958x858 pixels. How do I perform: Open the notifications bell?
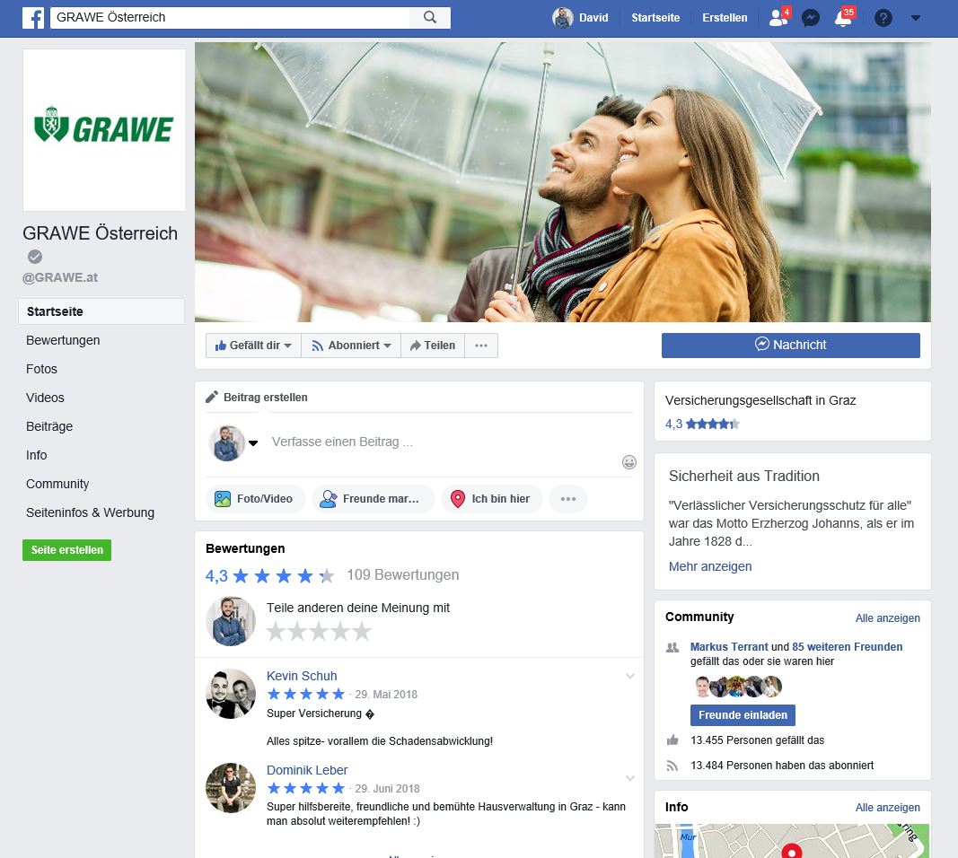843,18
